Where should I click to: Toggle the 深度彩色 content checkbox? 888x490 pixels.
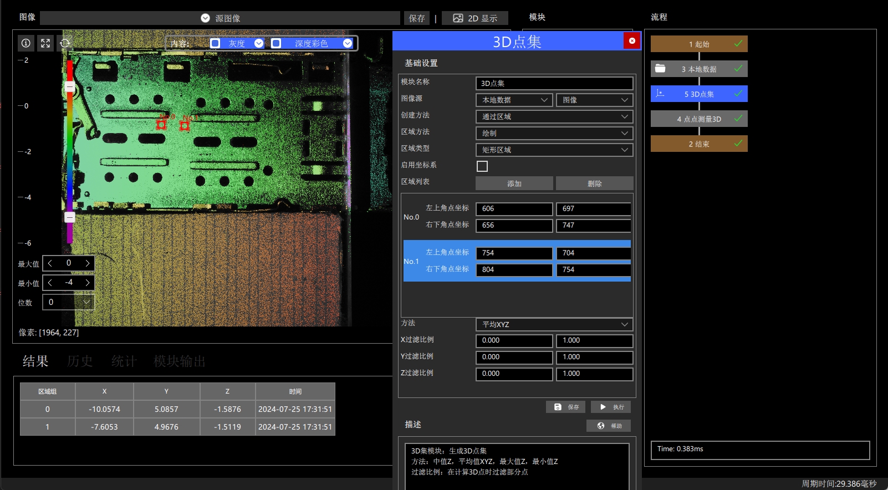(x=276, y=43)
